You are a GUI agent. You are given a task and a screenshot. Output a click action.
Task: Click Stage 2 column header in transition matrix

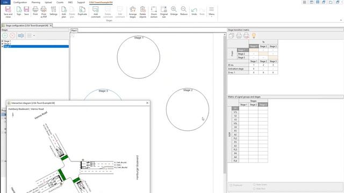(x=263, y=47)
